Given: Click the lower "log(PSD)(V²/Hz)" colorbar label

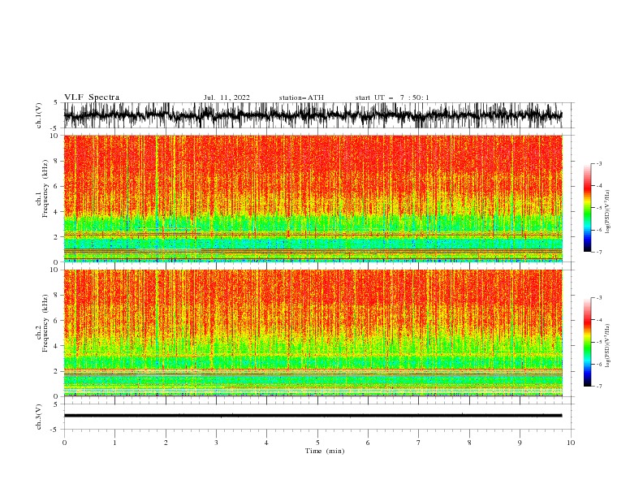Looking at the screenshot, I should point(607,346).
